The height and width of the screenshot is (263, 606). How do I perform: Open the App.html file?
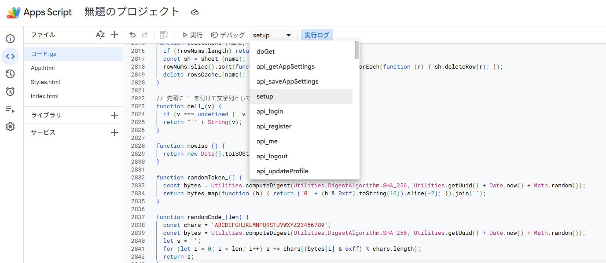(x=73, y=68)
